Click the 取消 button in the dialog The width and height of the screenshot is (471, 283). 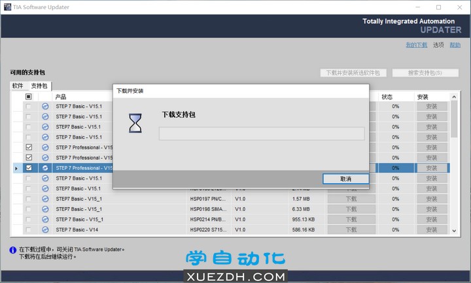[x=346, y=179]
